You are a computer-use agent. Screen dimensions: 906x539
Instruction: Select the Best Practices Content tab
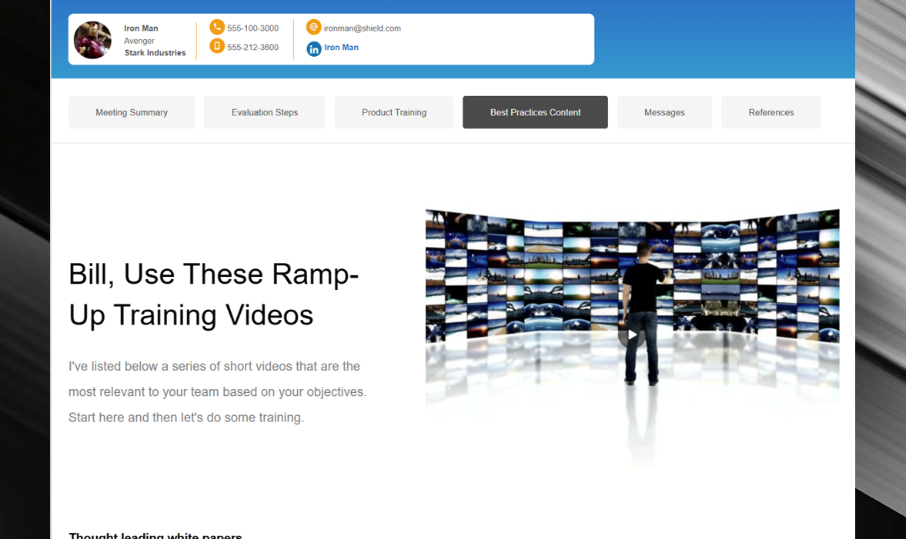click(x=535, y=112)
